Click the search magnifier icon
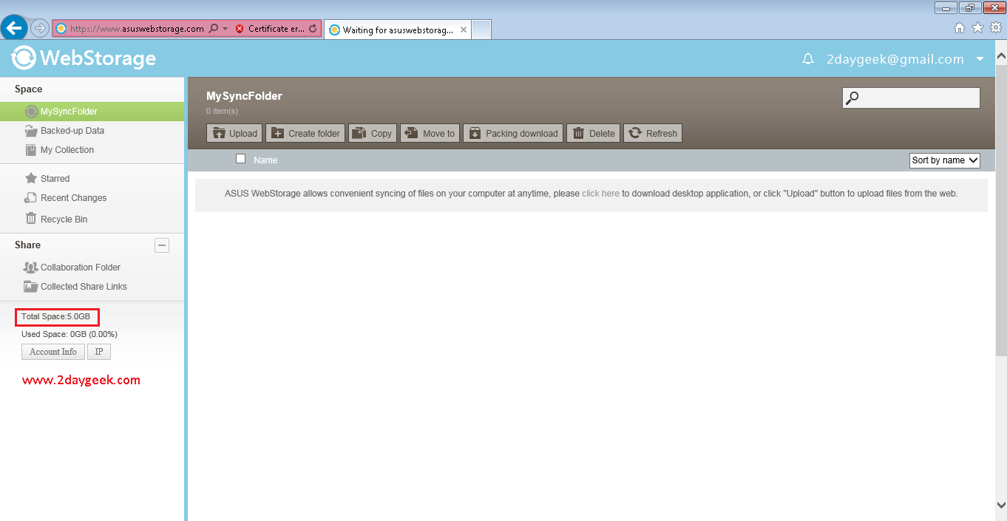Image resolution: width=1007 pixels, height=521 pixels. [x=852, y=98]
